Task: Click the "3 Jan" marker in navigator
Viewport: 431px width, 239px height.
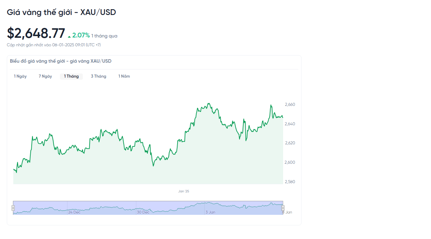Action: [x=210, y=212]
